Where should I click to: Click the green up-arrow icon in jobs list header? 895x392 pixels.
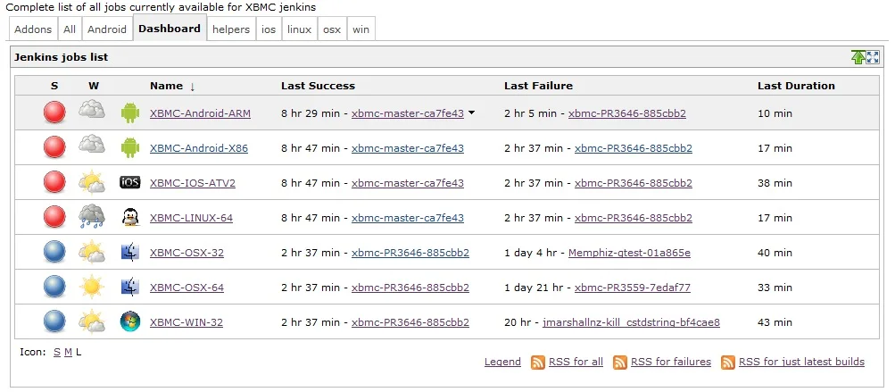[858, 57]
